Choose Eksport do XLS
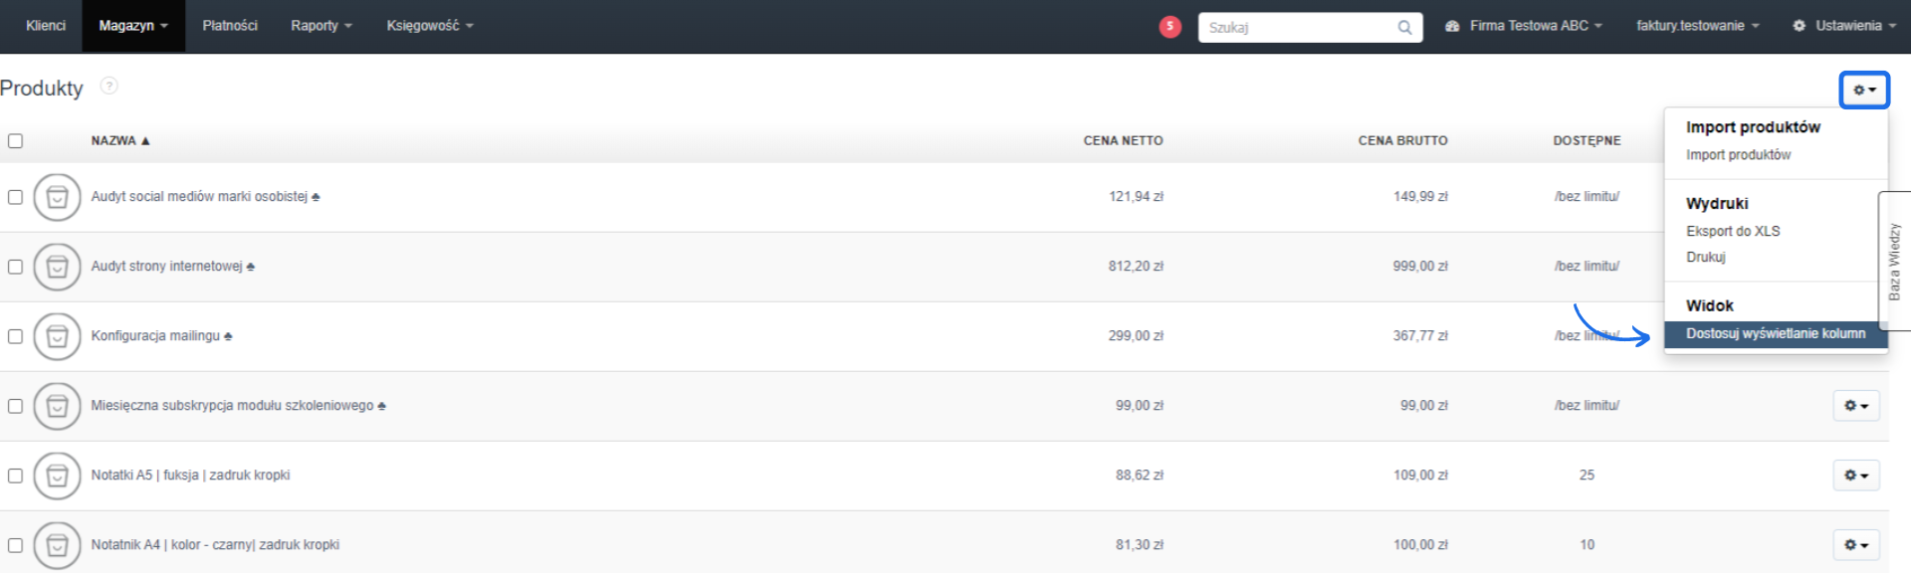Screen dimensions: 1911x577 point(1733,231)
